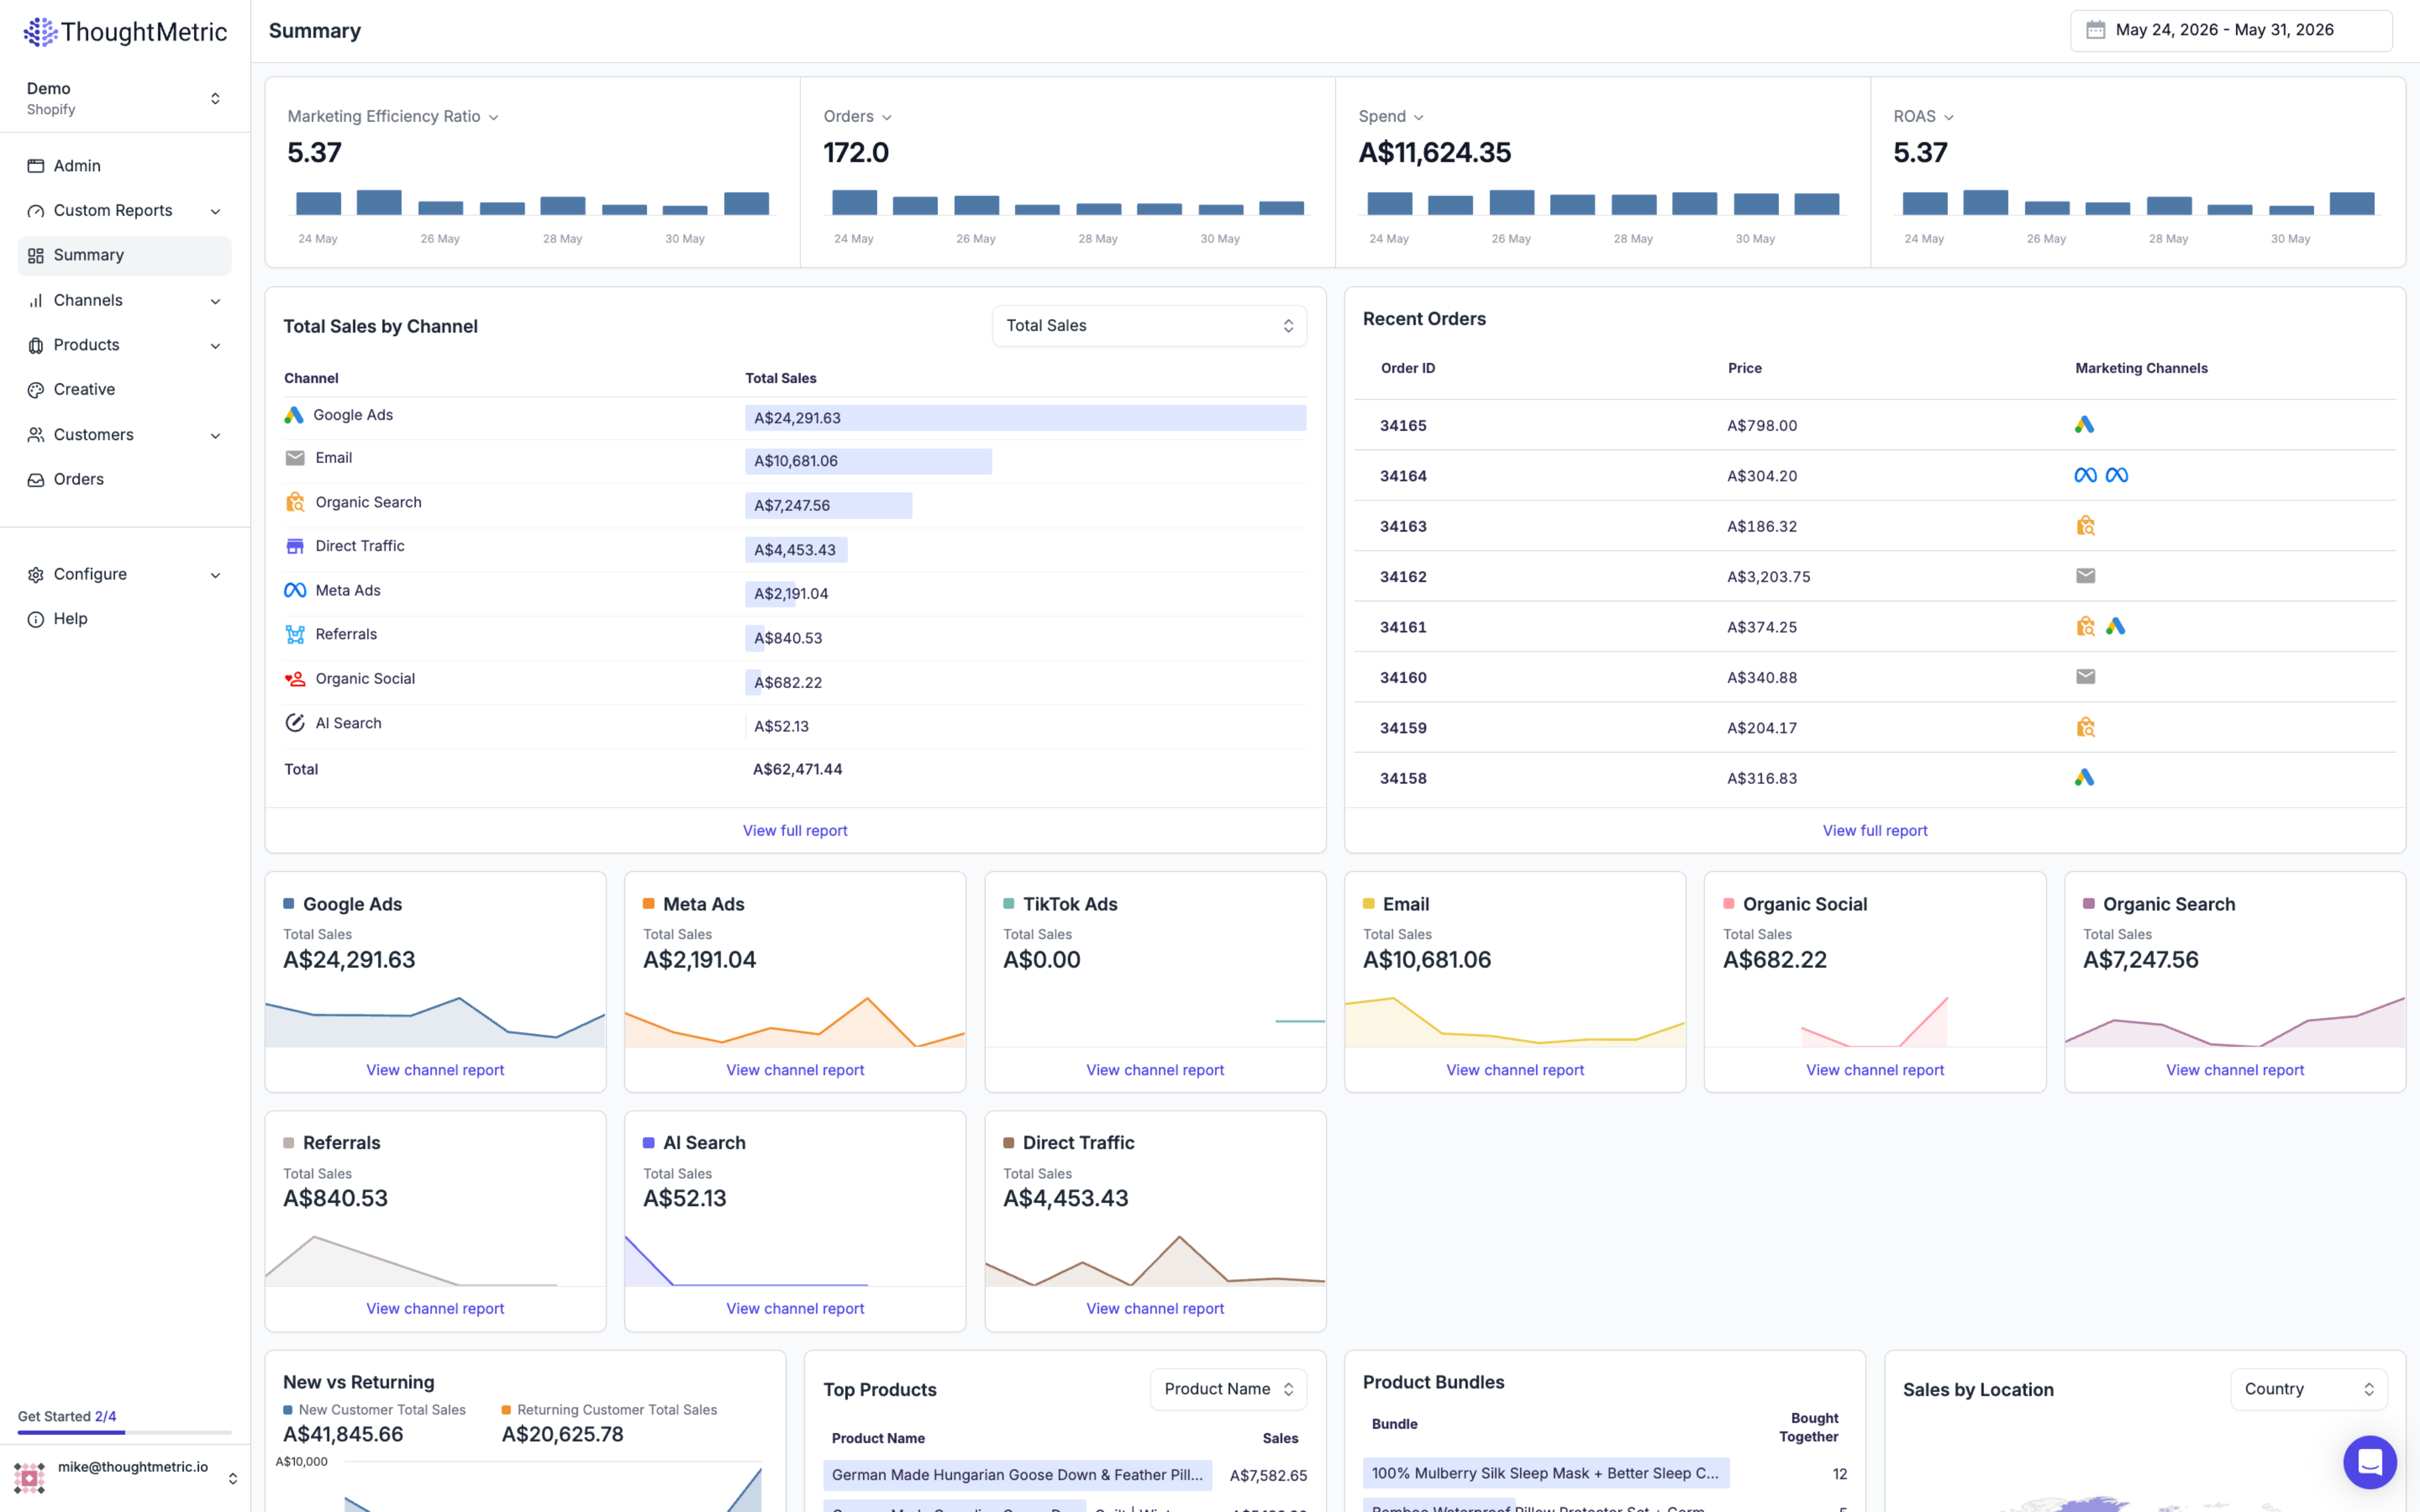Click the email icon for order 34162
The width and height of the screenshot is (2420, 1512).
pos(2085,576)
